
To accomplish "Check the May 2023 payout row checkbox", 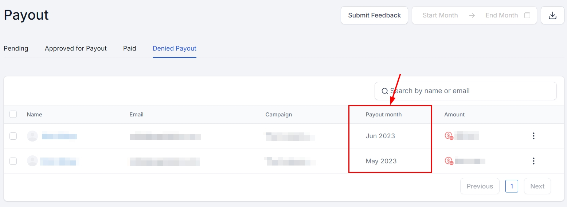I will [x=13, y=161].
